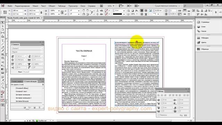
Task: Select the Line tool
Action: (2, 44)
